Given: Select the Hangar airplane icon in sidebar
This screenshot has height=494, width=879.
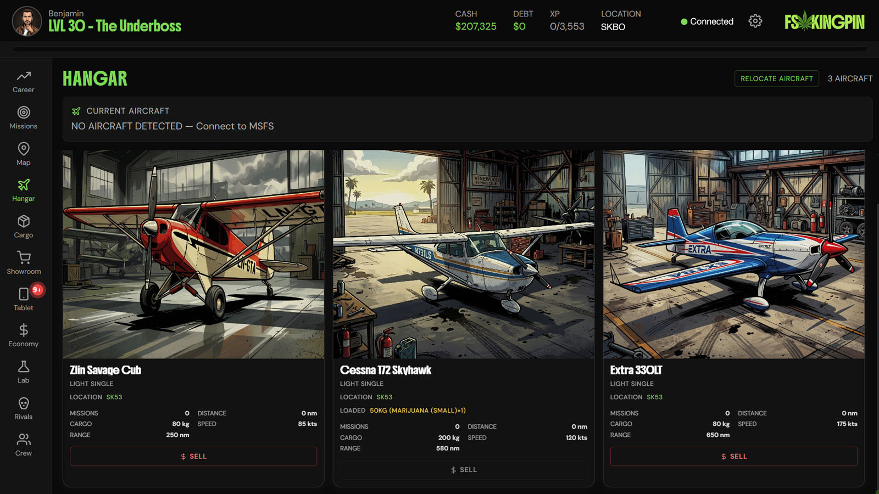Looking at the screenshot, I should (x=24, y=185).
